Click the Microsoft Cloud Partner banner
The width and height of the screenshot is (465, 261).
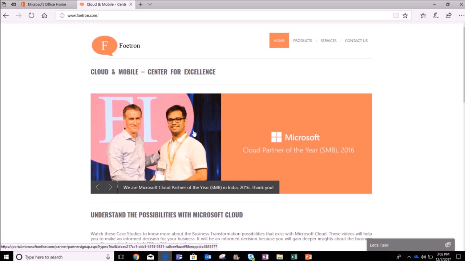[296, 143]
